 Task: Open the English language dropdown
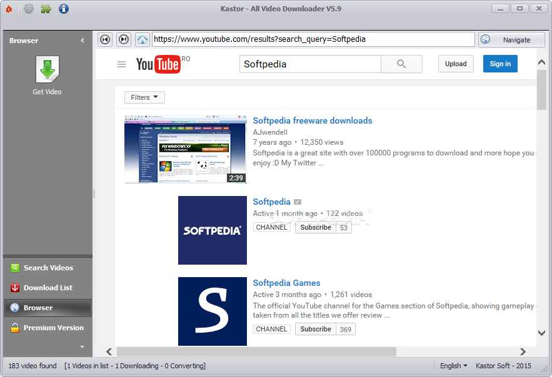click(453, 366)
